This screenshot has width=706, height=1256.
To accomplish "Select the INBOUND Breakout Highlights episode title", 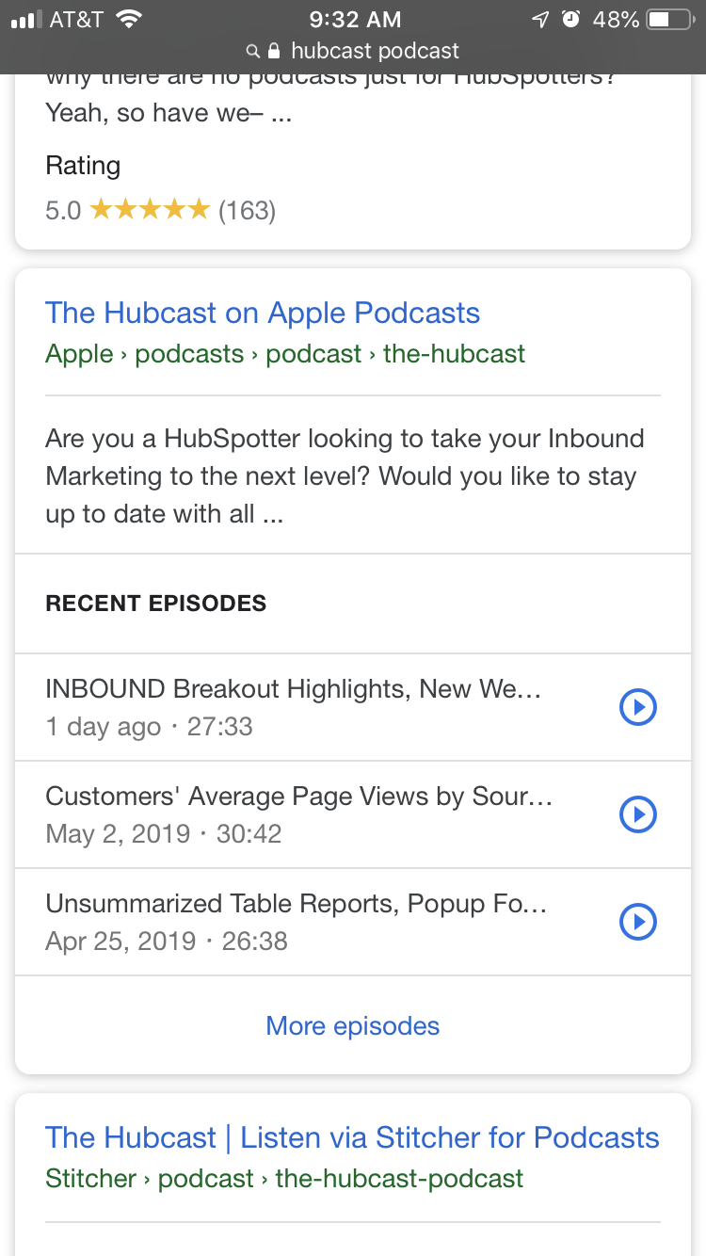I will 294,689.
